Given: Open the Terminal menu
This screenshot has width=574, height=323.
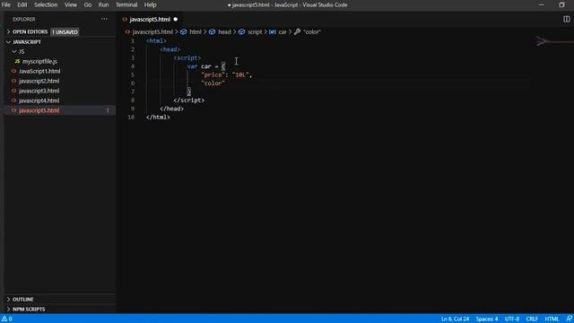Looking at the screenshot, I should click(126, 4).
